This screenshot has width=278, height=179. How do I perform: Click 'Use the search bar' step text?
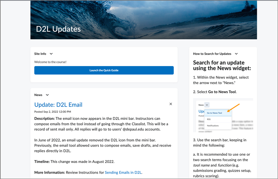click(220, 143)
